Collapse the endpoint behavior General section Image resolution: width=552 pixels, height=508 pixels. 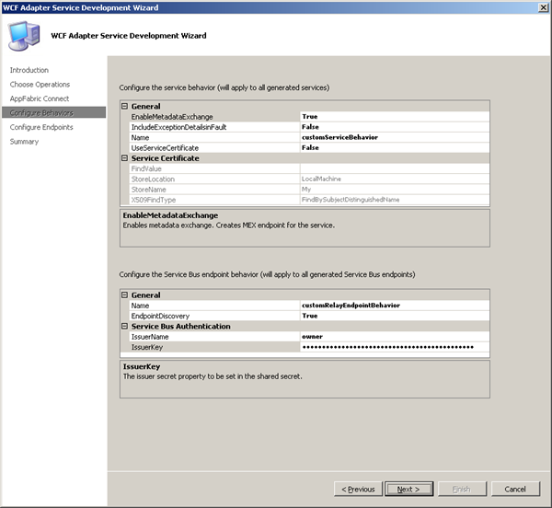pyautogui.click(x=124, y=295)
